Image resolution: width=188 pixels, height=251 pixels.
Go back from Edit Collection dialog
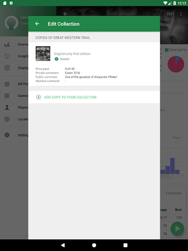coord(37,24)
